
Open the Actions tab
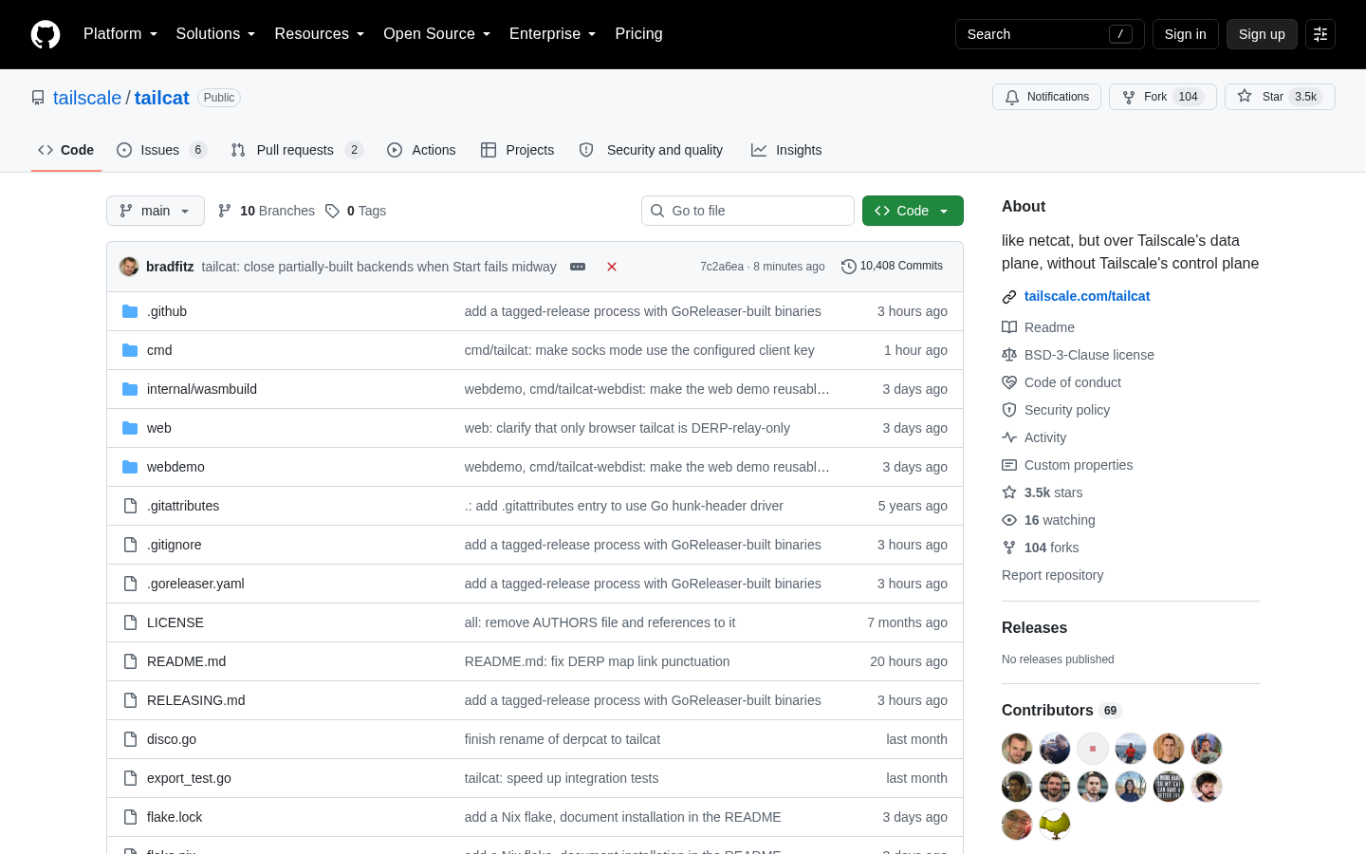tap(421, 150)
